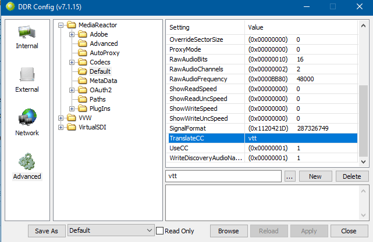This screenshot has height=242, width=373.
Task: Click the Apply button
Action: 309,231
